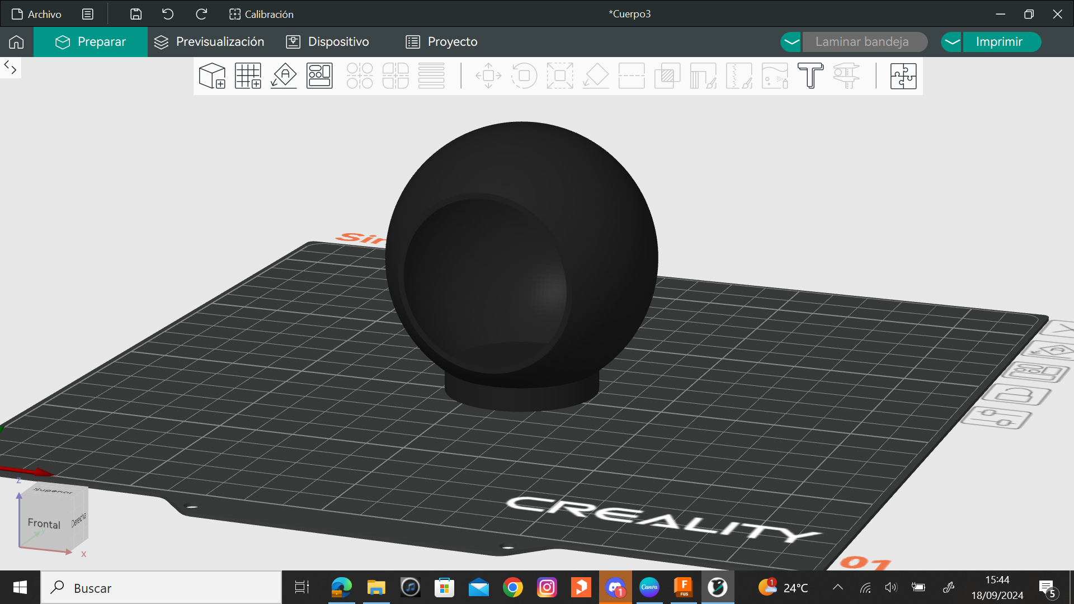Go to the Home screen icon
The width and height of the screenshot is (1074, 604).
pyautogui.click(x=16, y=42)
